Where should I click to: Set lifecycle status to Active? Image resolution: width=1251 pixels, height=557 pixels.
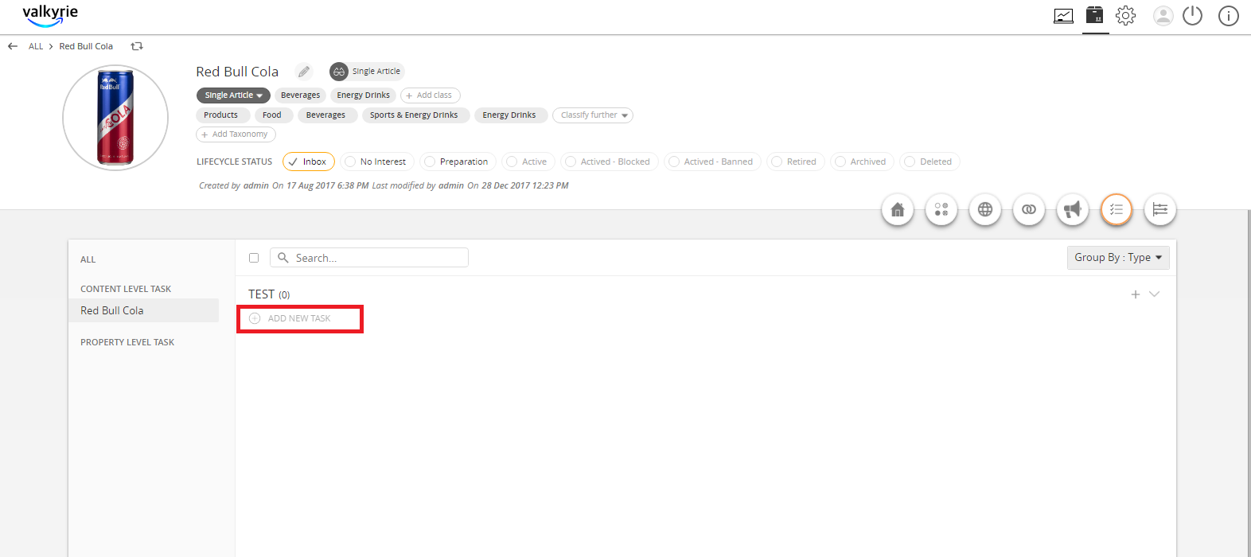(x=528, y=162)
